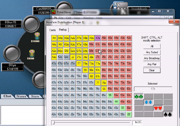Viewport: 180px width, 126px height.
Task: Select the 87s hand cell
Action: tap(98, 76)
